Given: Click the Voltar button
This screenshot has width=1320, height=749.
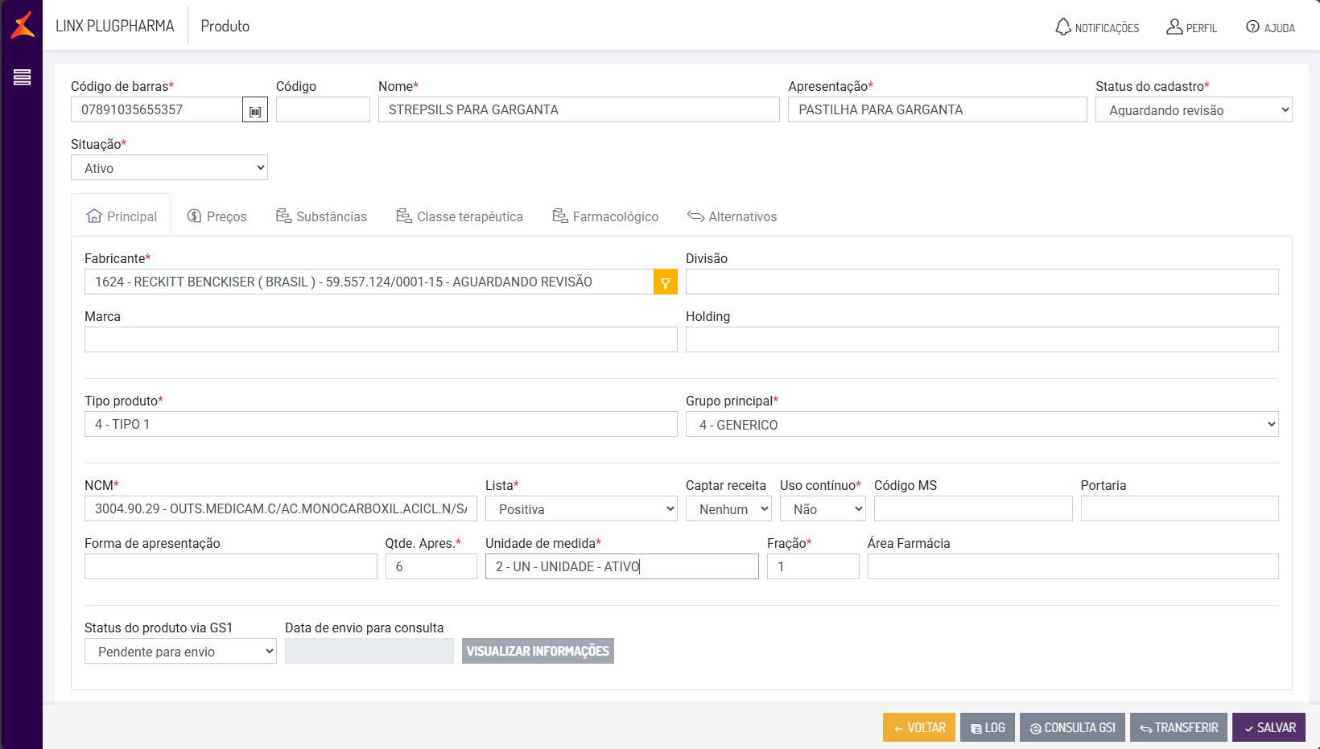Looking at the screenshot, I should point(919,727).
